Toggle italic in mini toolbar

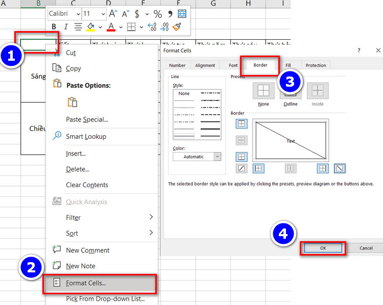coord(66,27)
